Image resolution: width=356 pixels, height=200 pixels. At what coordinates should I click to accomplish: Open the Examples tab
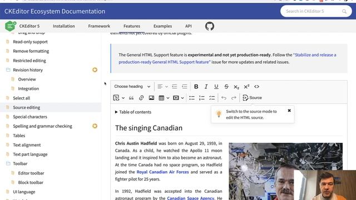[x=162, y=26]
